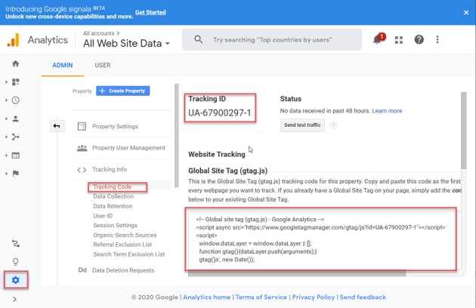Open the Discover lightbulb icon
The width and height of the screenshot is (476, 308).
(15, 261)
